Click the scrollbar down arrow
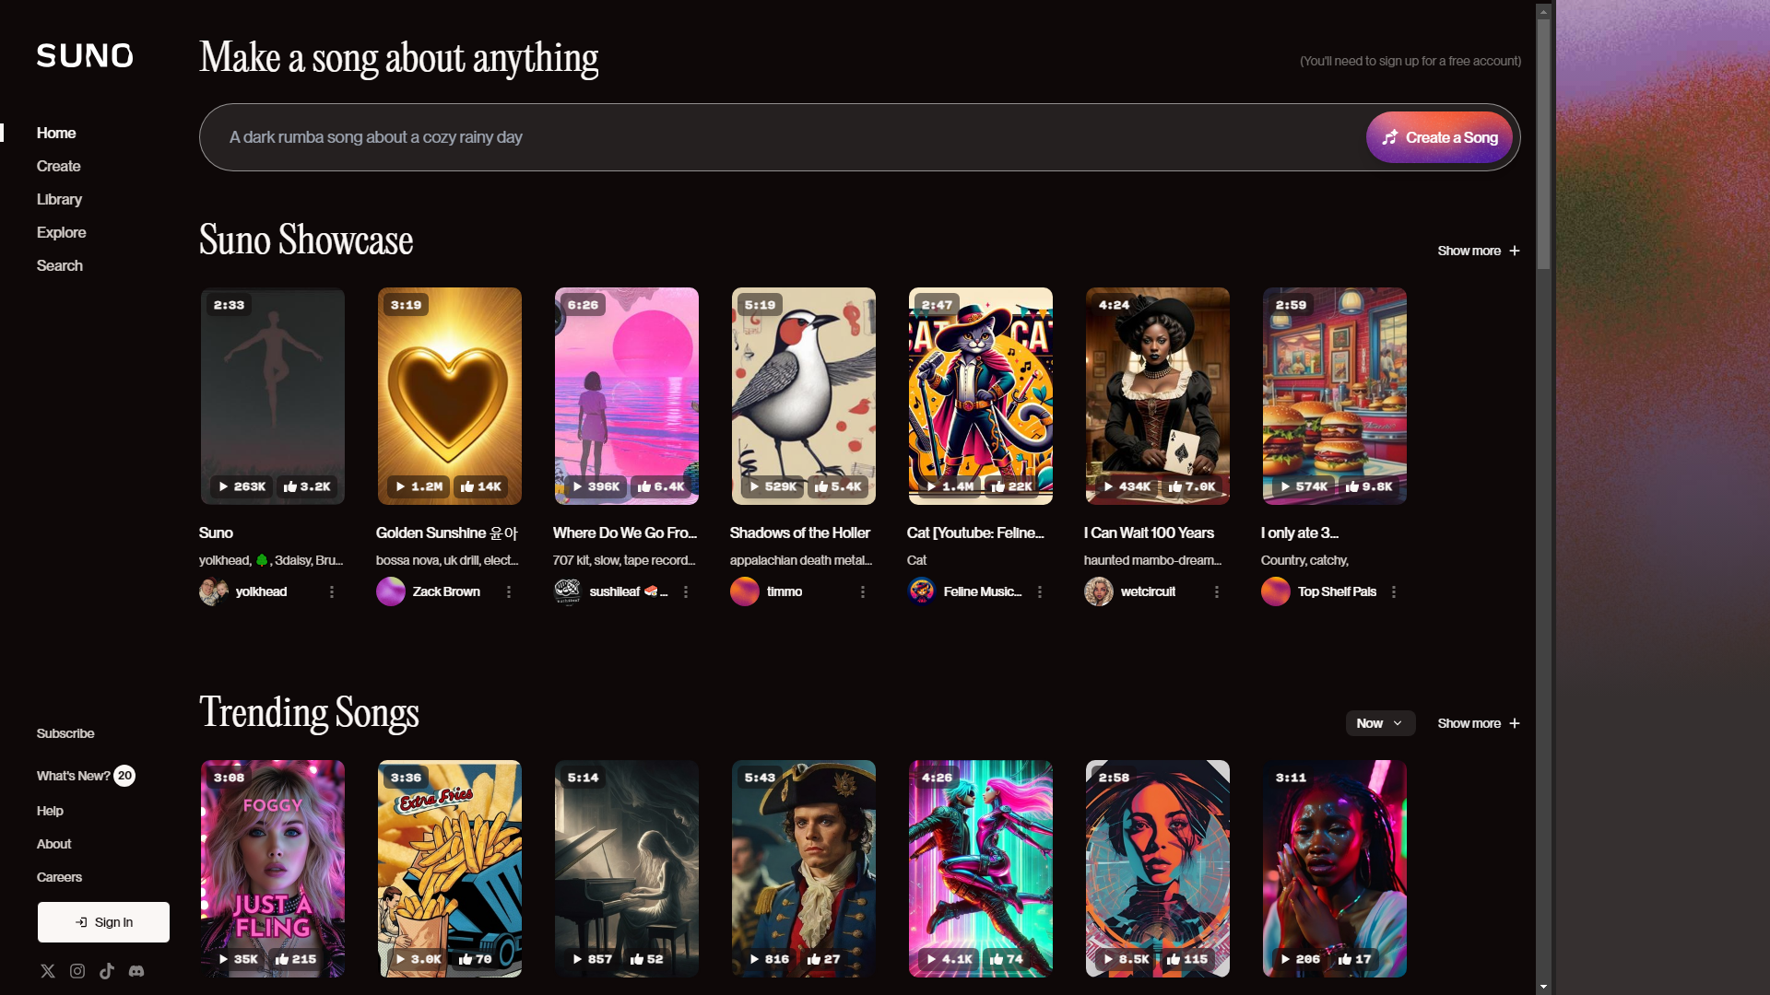1770x995 pixels. (1543, 987)
